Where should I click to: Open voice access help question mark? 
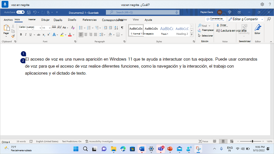pos(270,4)
